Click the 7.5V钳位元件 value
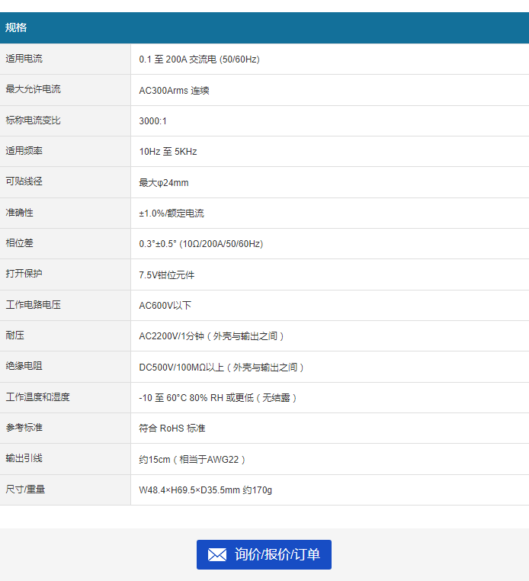 pyautogui.click(x=167, y=275)
